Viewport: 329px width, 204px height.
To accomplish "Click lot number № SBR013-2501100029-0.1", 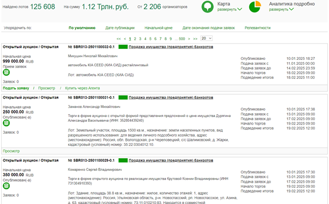I will coord(91,160).
